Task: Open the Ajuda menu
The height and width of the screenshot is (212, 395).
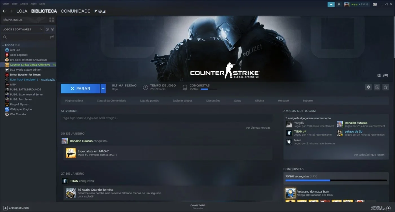Action: (x=42, y=4)
